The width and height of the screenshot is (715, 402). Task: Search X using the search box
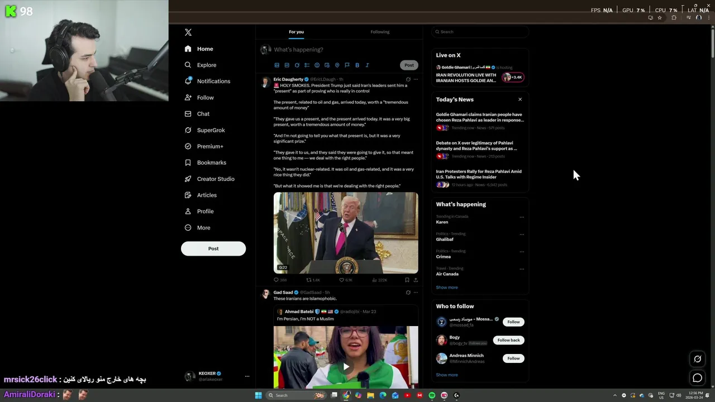(x=480, y=32)
